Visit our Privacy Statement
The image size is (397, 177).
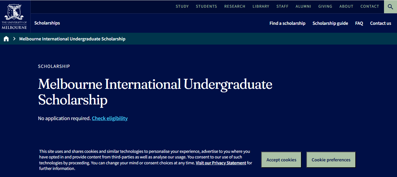pos(221,163)
